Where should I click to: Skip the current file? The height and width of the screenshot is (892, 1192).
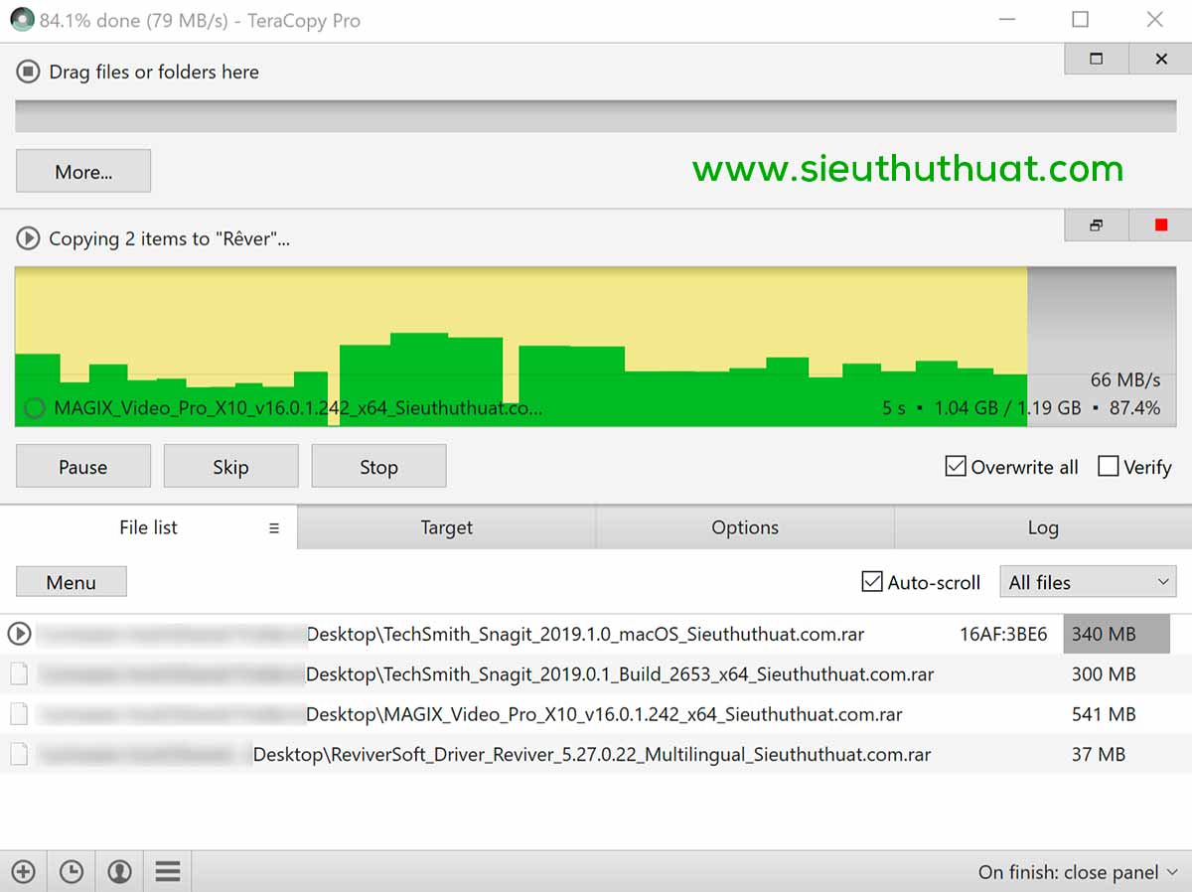[230, 466]
